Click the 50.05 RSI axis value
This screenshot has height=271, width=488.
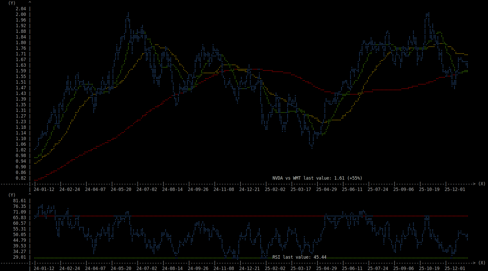(x=20, y=235)
